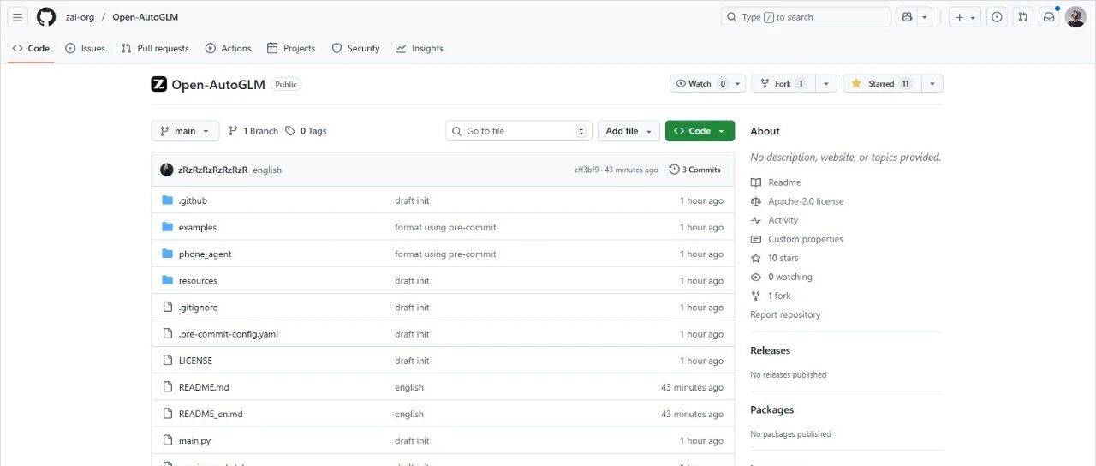
Task: Switch to the Code tab
Action: click(x=31, y=48)
